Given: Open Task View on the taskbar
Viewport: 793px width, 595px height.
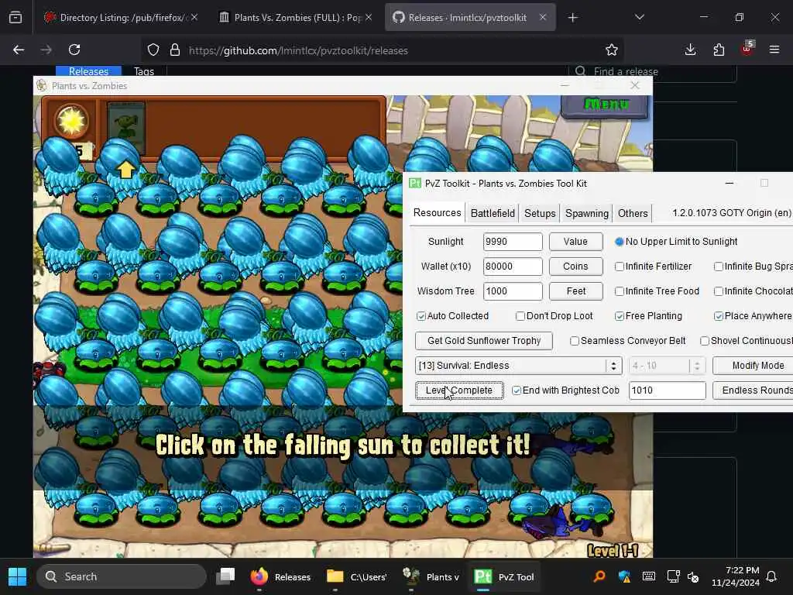Looking at the screenshot, I should pyautogui.click(x=225, y=576).
